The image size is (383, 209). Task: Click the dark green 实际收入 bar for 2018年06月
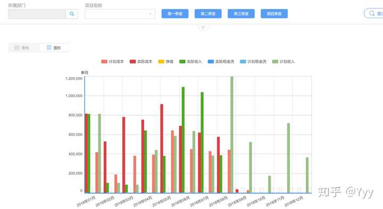183,140
